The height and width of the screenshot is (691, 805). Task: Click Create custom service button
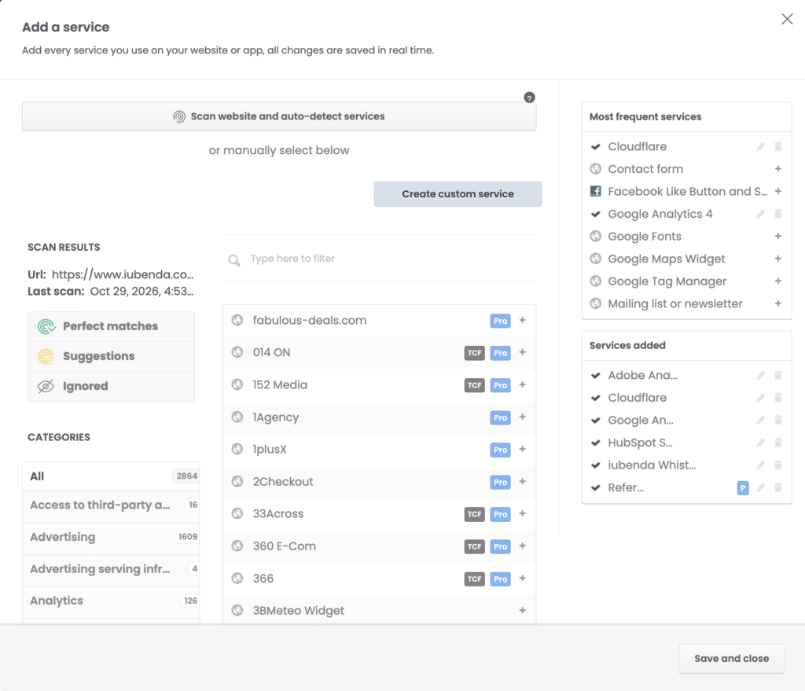tap(458, 194)
